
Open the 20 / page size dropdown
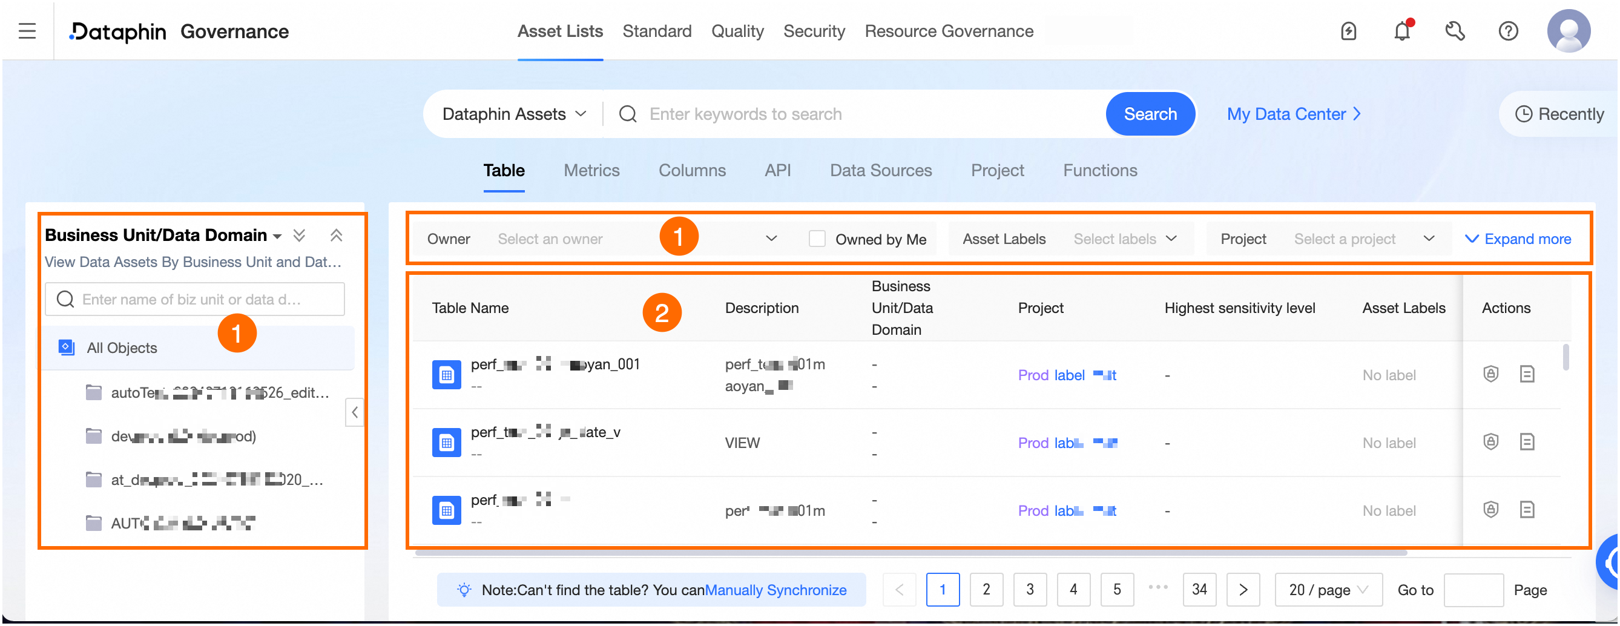pyautogui.click(x=1328, y=590)
